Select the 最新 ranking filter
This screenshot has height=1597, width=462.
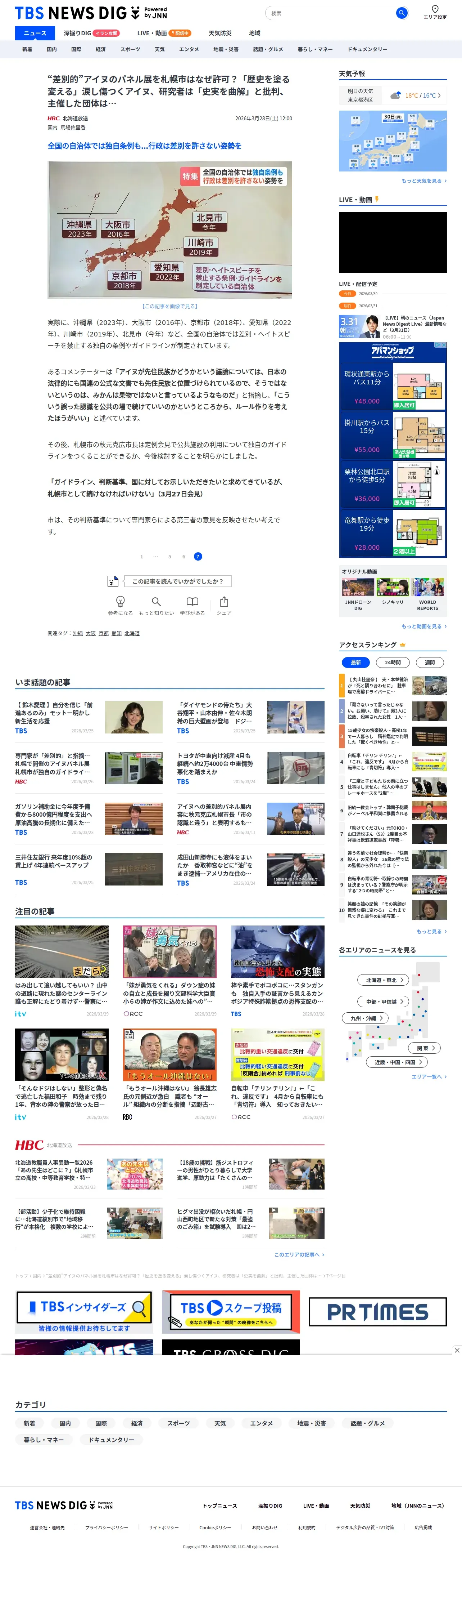[x=355, y=662]
